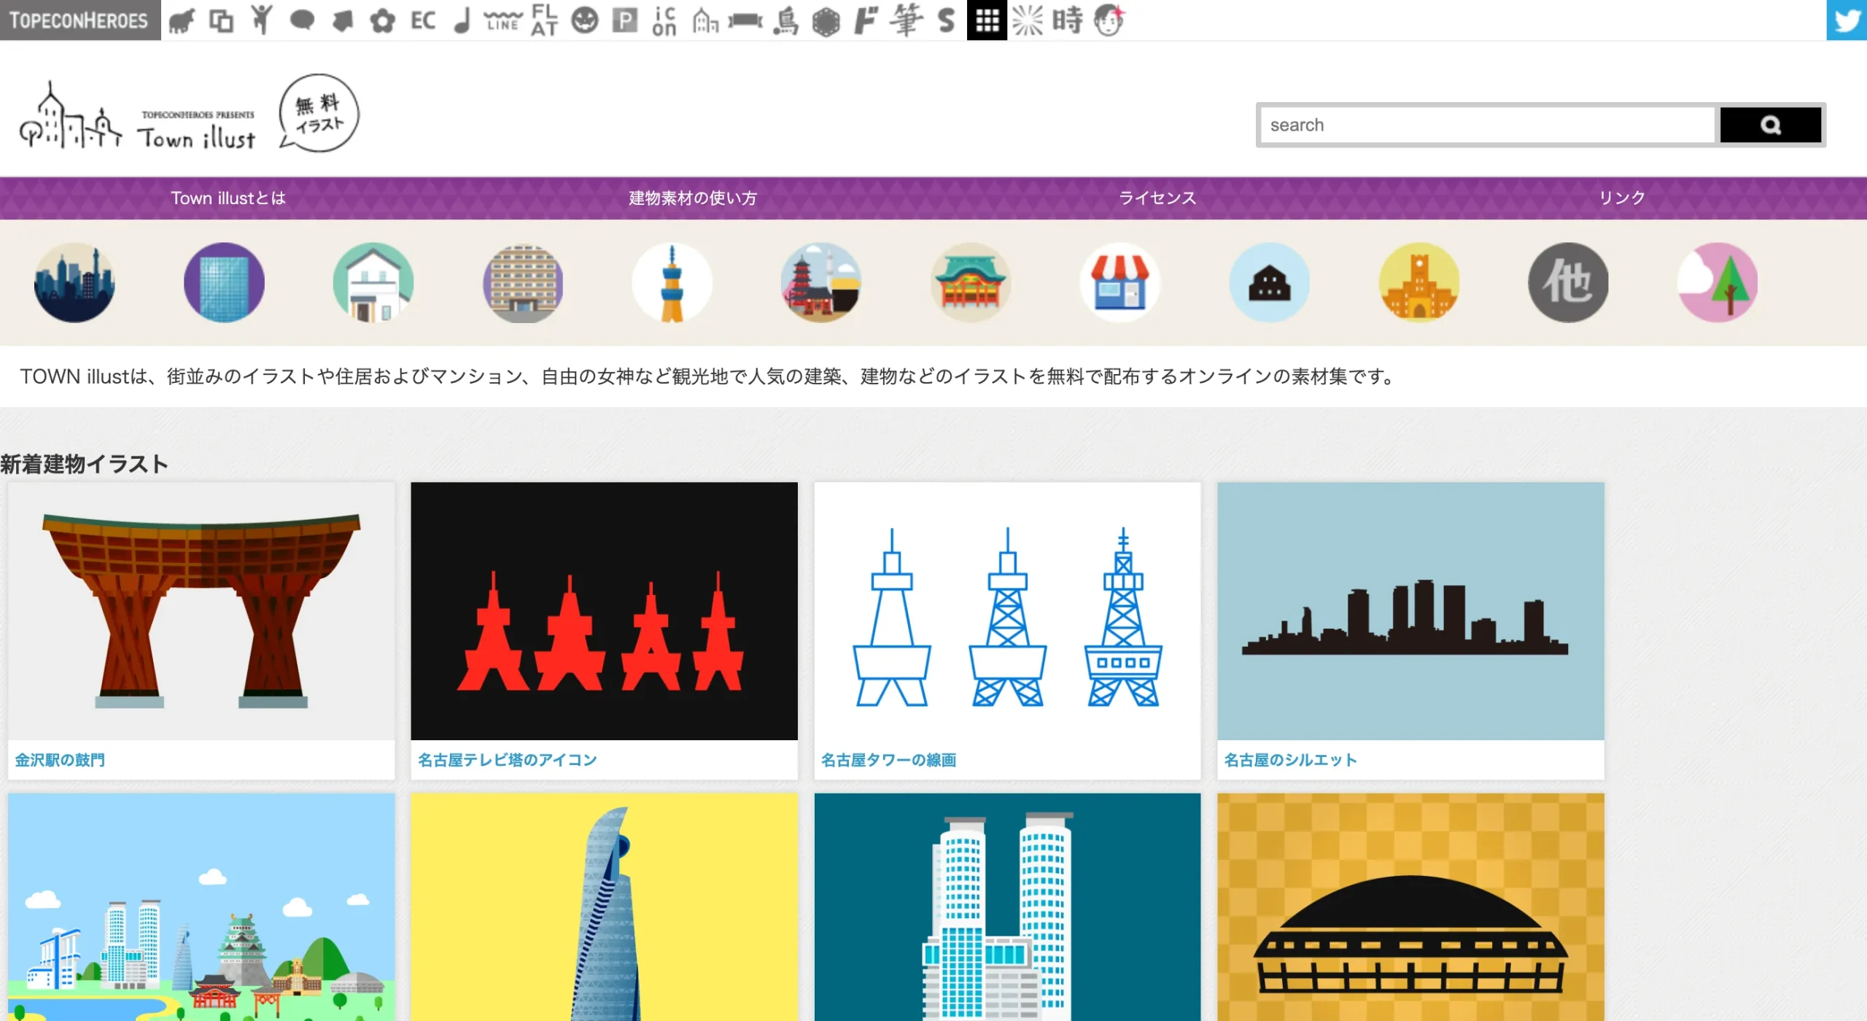Open the Kanazawa station drum gate thumbnail
The width and height of the screenshot is (1867, 1021).
point(201,611)
